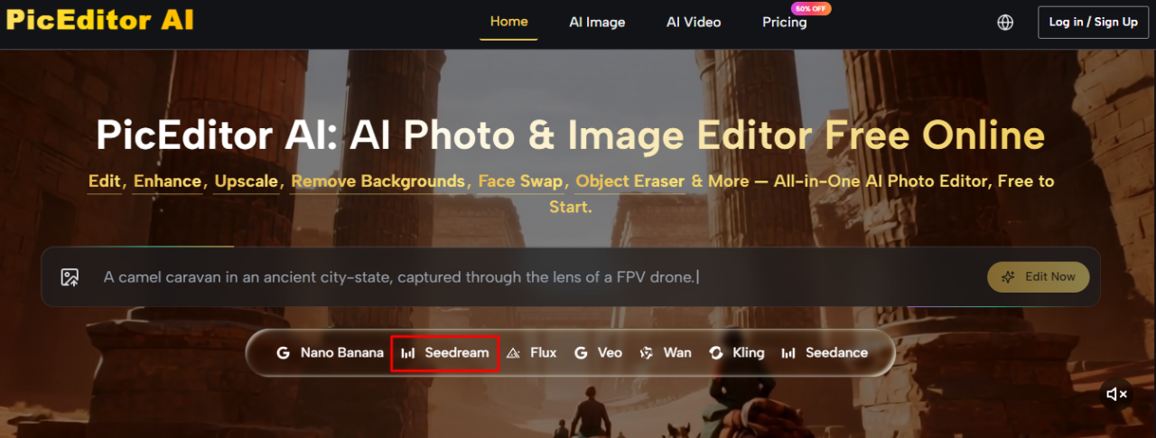Image resolution: width=1156 pixels, height=438 pixels.
Task: Select the Nano Banana model
Action: point(330,353)
